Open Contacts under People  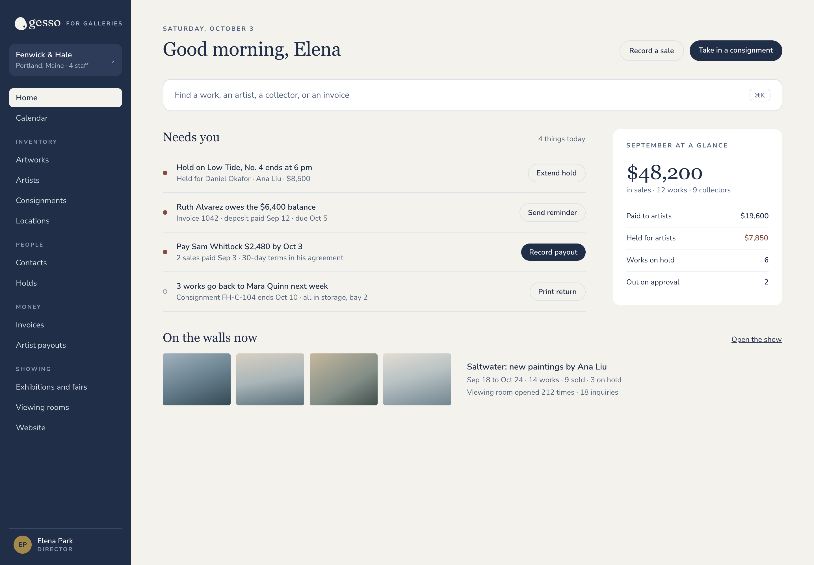click(66, 263)
